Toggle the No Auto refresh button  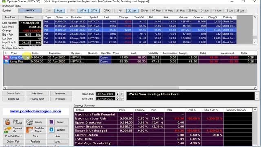10,17
